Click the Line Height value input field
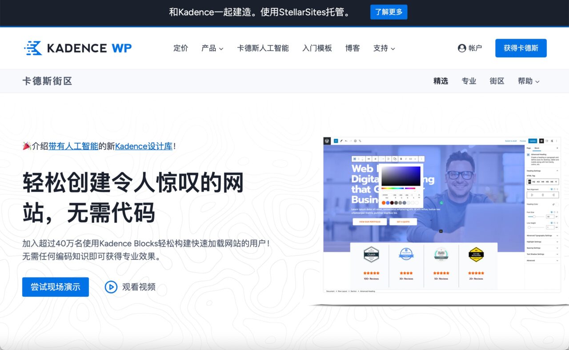The image size is (569, 350). click(550, 227)
